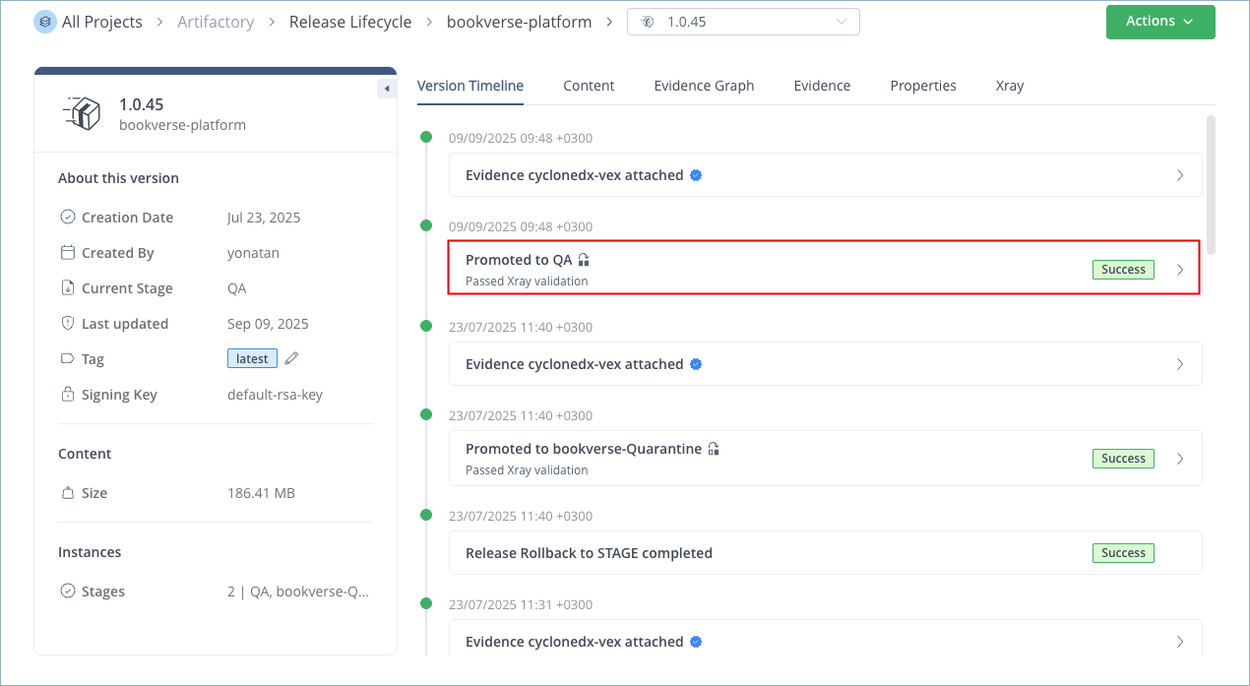Click the Last updated shield icon
Screen dimensions: 1250x686
click(68, 324)
